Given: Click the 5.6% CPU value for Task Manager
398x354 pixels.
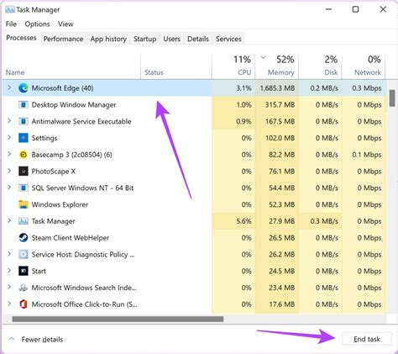Looking at the screenshot, I should point(244,221).
